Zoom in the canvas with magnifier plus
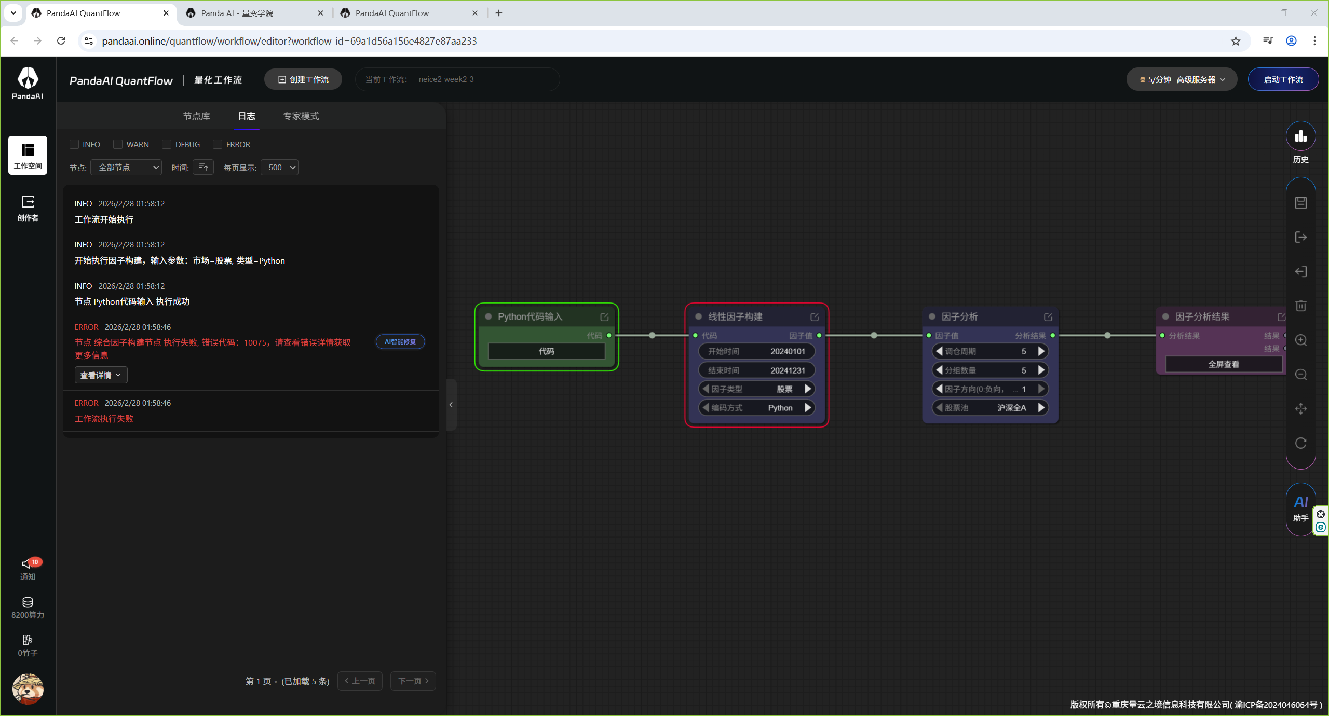The height and width of the screenshot is (716, 1329). (1300, 340)
